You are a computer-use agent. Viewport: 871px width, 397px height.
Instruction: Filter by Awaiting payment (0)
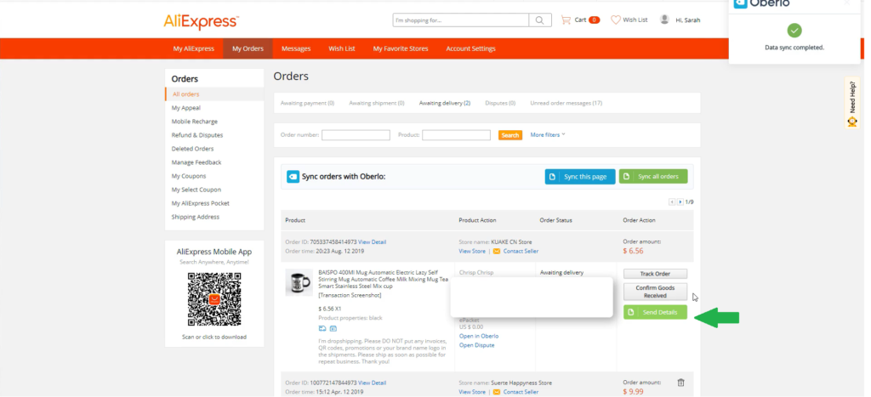click(307, 103)
